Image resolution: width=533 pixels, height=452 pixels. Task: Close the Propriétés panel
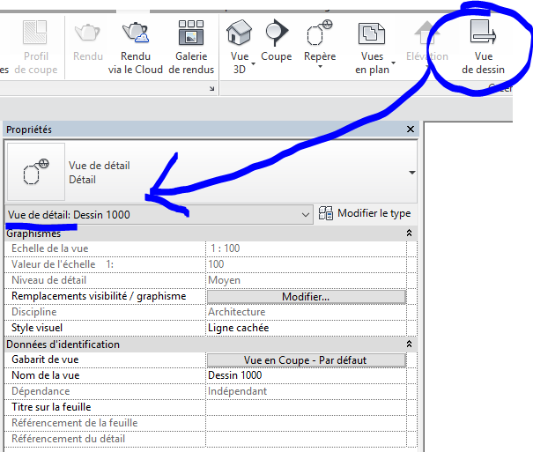pos(411,130)
